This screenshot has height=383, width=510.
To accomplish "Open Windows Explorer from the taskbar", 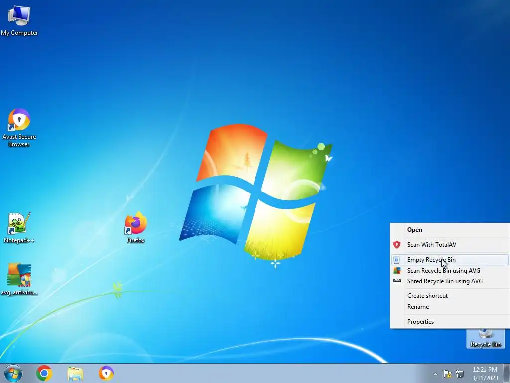I will [75, 374].
